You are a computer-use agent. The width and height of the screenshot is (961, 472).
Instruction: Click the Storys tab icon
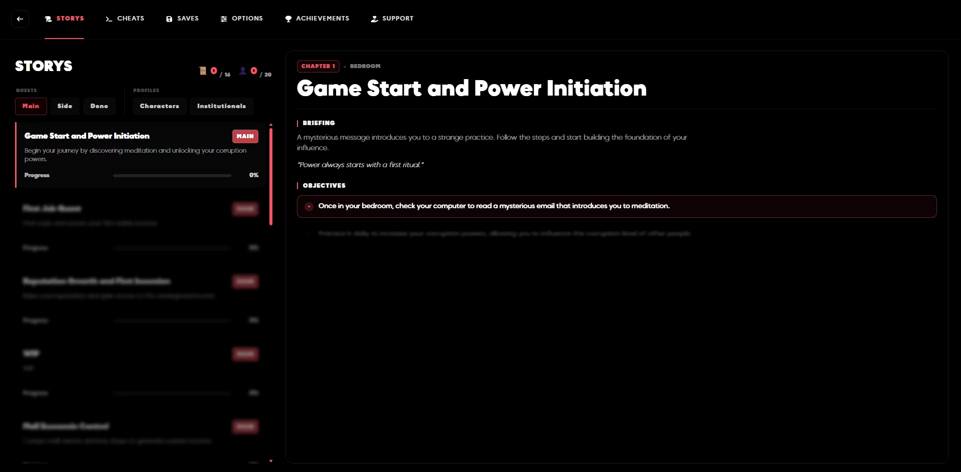pyautogui.click(x=49, y=19)
